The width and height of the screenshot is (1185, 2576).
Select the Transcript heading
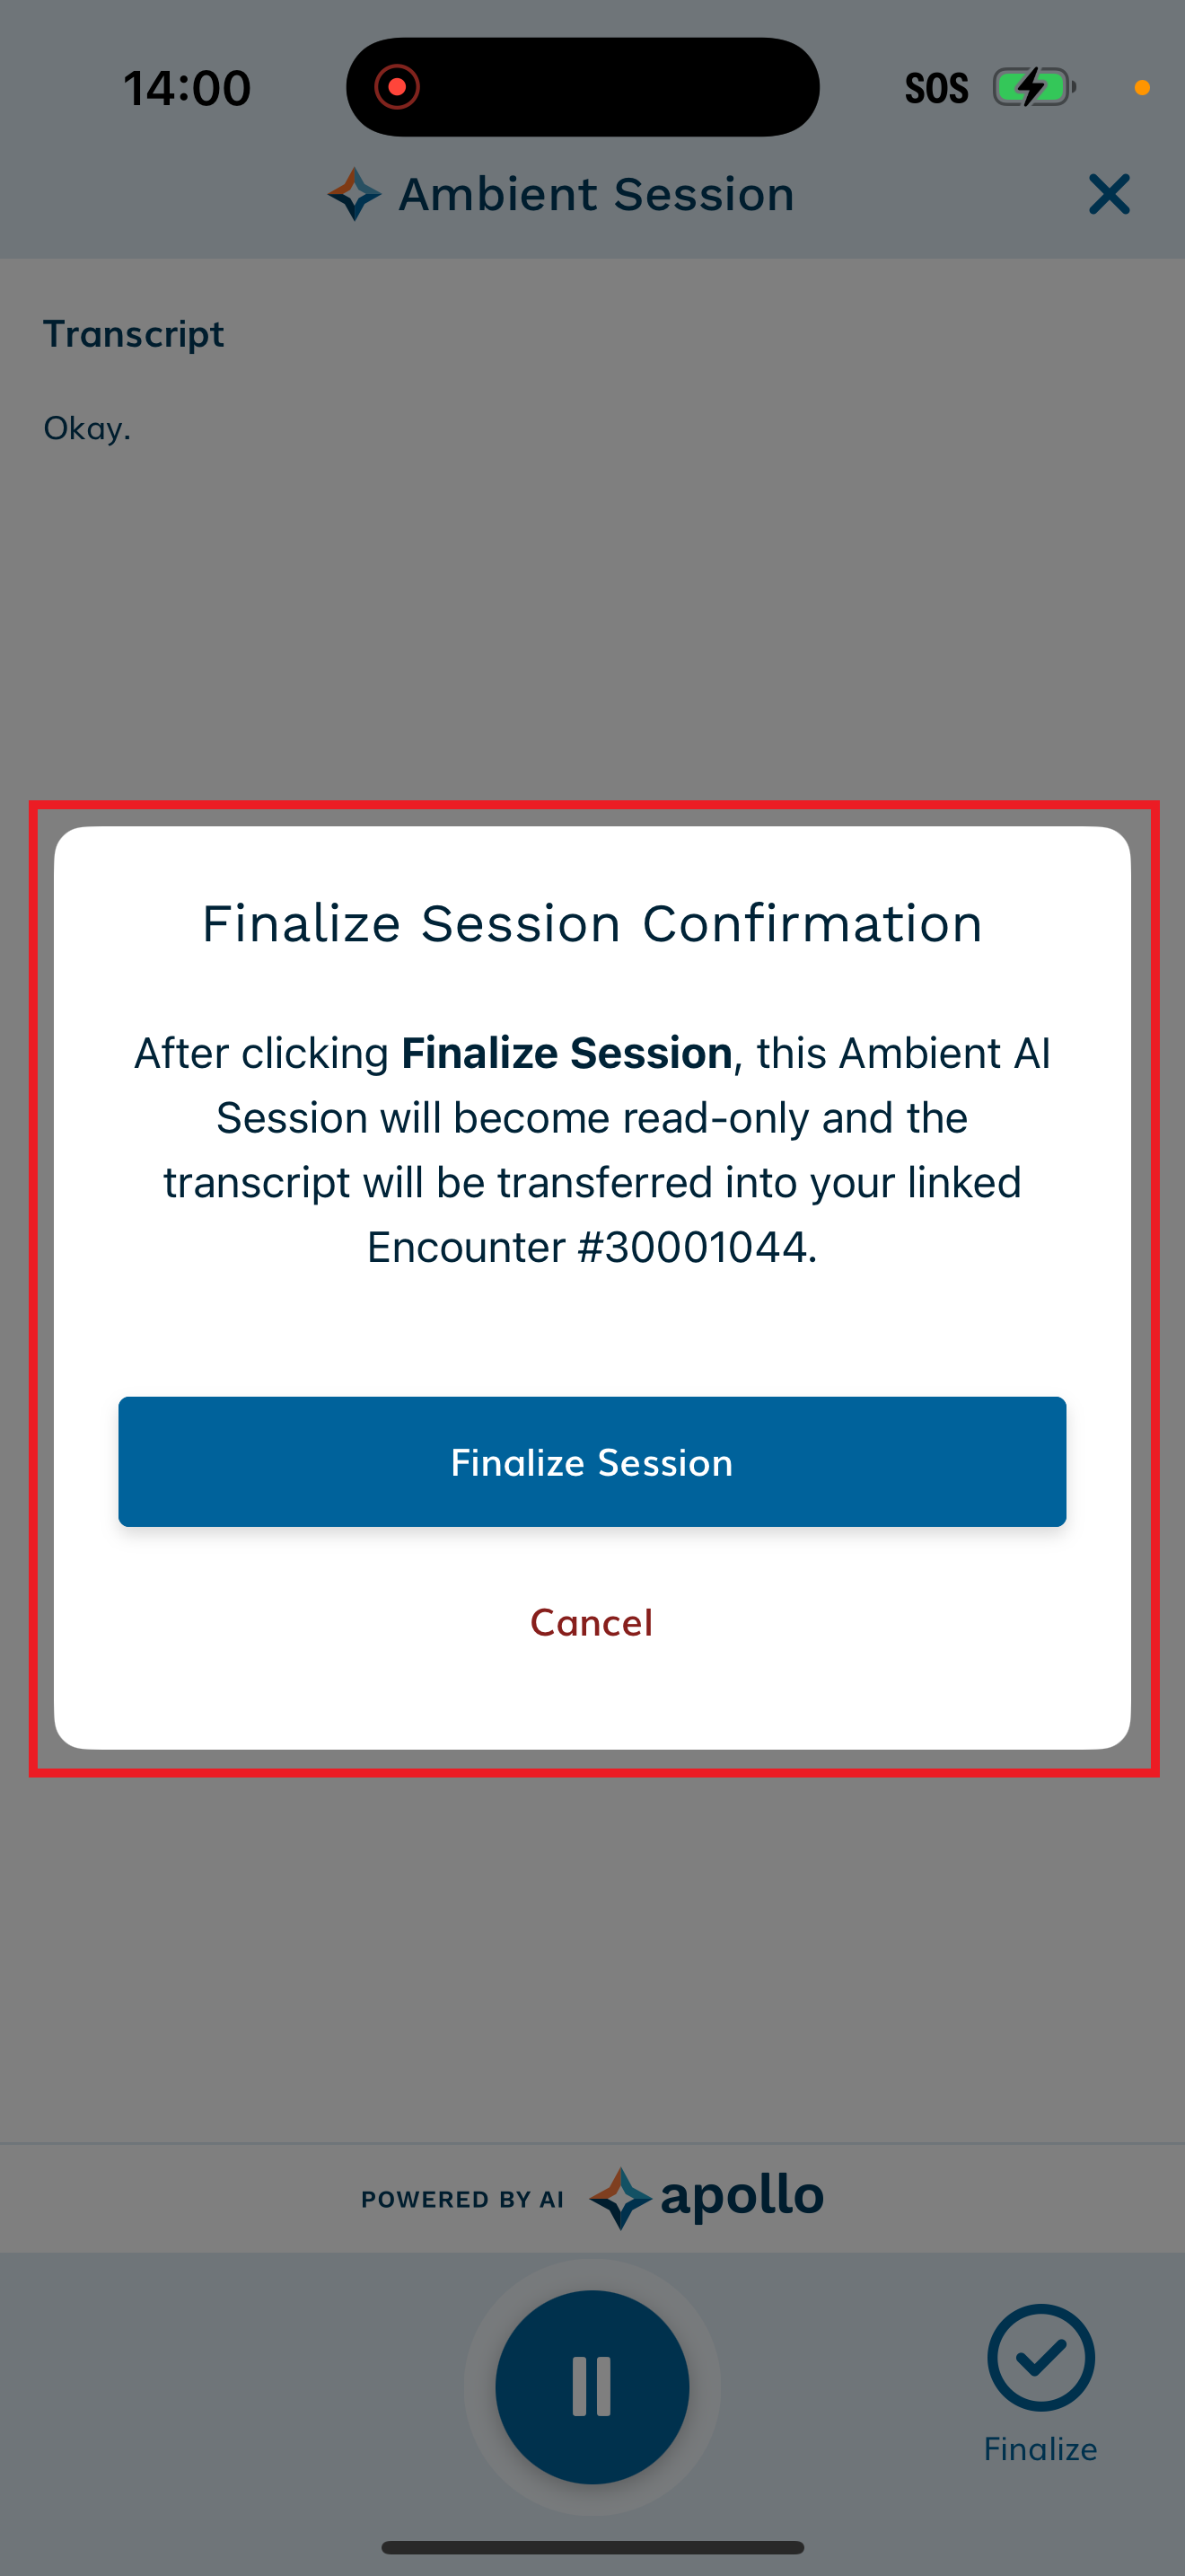pyautogui.click(x=133, y=334)
